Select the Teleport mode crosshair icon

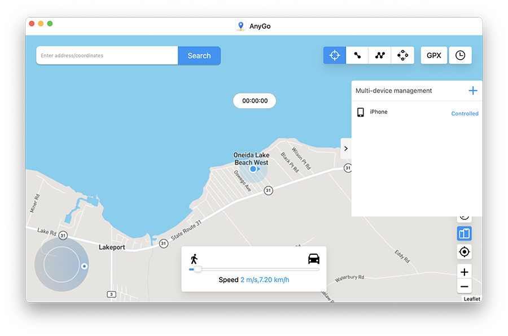[x=334, y=55]
